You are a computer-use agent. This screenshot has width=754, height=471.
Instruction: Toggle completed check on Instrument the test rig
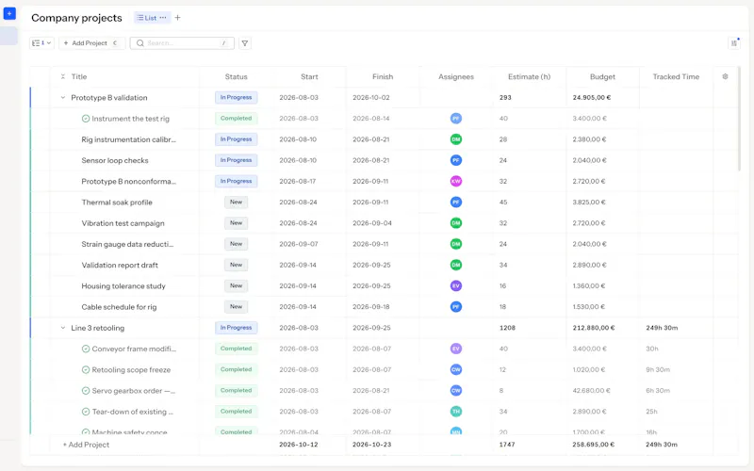tap(86, 119)
